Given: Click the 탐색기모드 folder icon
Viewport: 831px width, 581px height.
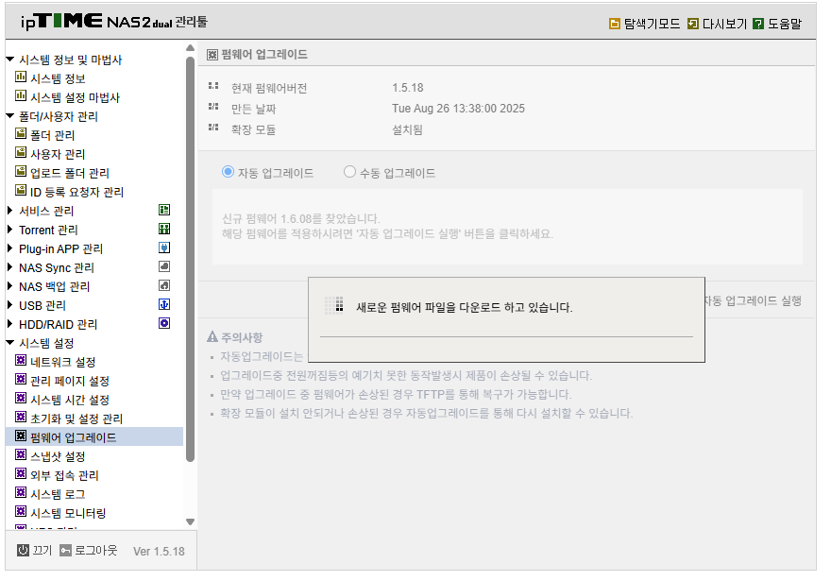Looking at the screenshot, I should click(614, 24).
